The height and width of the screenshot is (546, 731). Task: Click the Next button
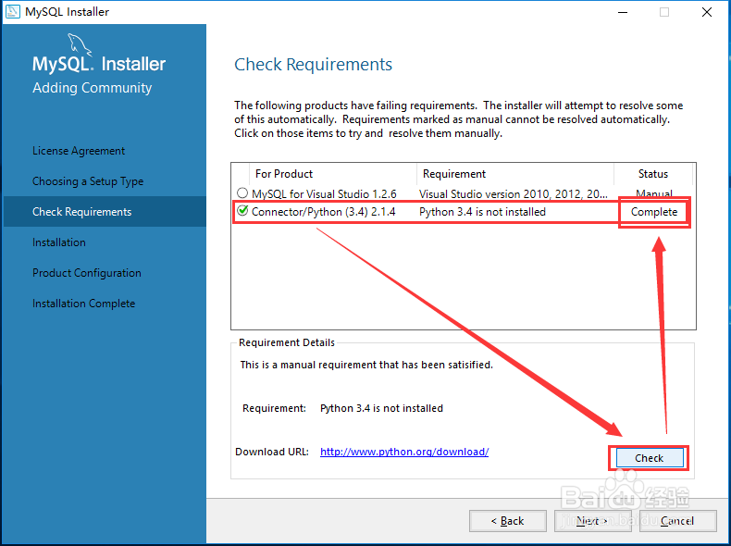coord(592,521)
